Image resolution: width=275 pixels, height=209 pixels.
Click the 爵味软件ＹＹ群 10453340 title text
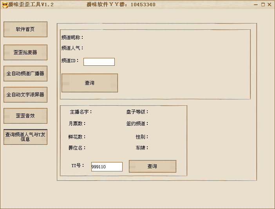pos(121,5)
